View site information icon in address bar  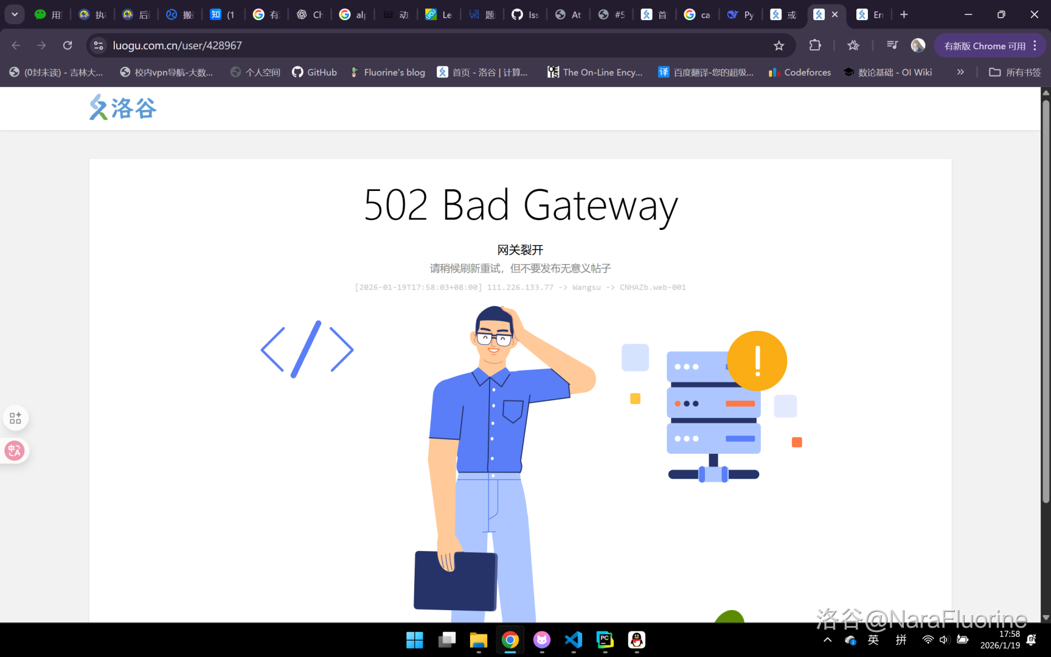(x=99, y=46)
